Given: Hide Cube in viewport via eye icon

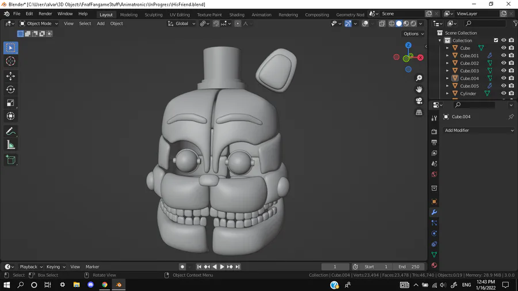Looking at the screenshot, I should tap(504, 48).
